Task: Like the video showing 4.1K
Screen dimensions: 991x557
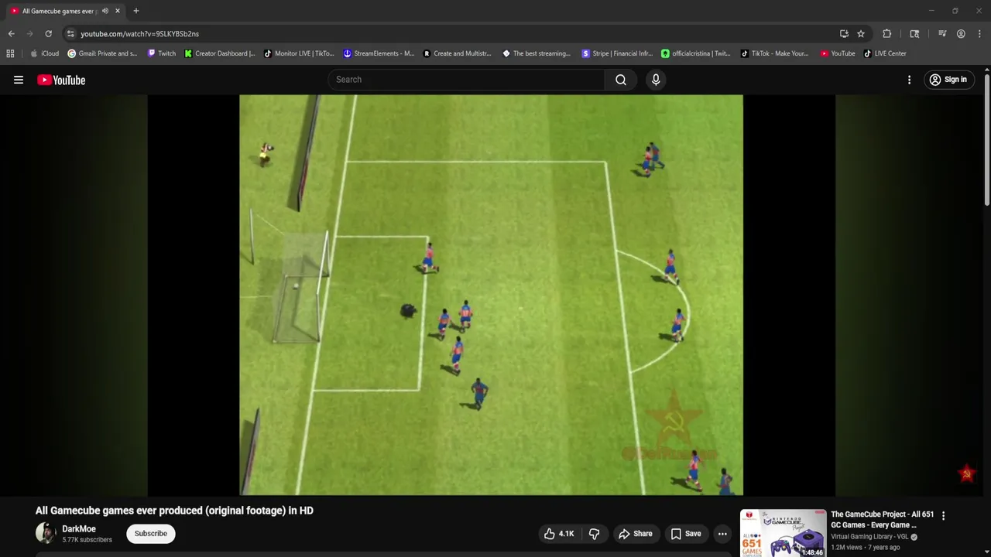Action: [559, 534]
